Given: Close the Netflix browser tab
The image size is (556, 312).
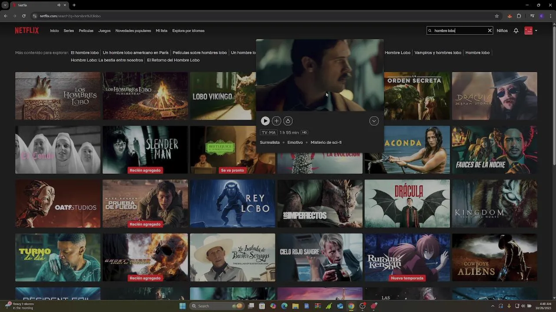Looking at the screenshot, I should 65,5.
